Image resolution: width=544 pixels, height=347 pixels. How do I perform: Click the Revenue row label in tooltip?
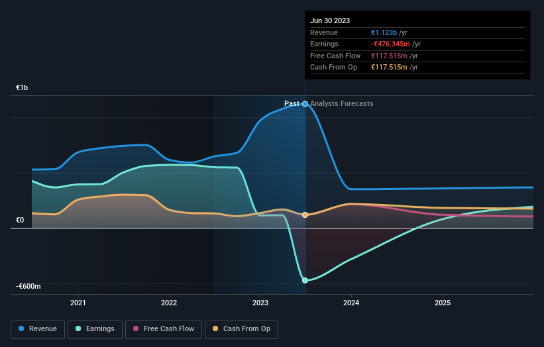[324, 32]
